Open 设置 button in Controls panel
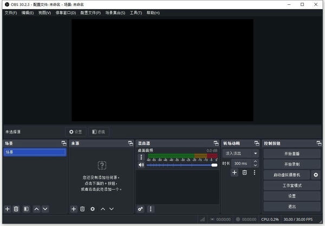The height and width of the screenshot is (226, 325). pos(292,196)
